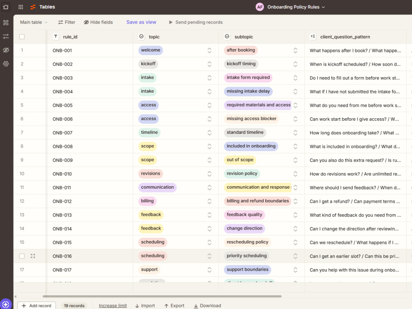Select the yellow out of scope tag
Screen dimensions: 412x309
(240, 160)
